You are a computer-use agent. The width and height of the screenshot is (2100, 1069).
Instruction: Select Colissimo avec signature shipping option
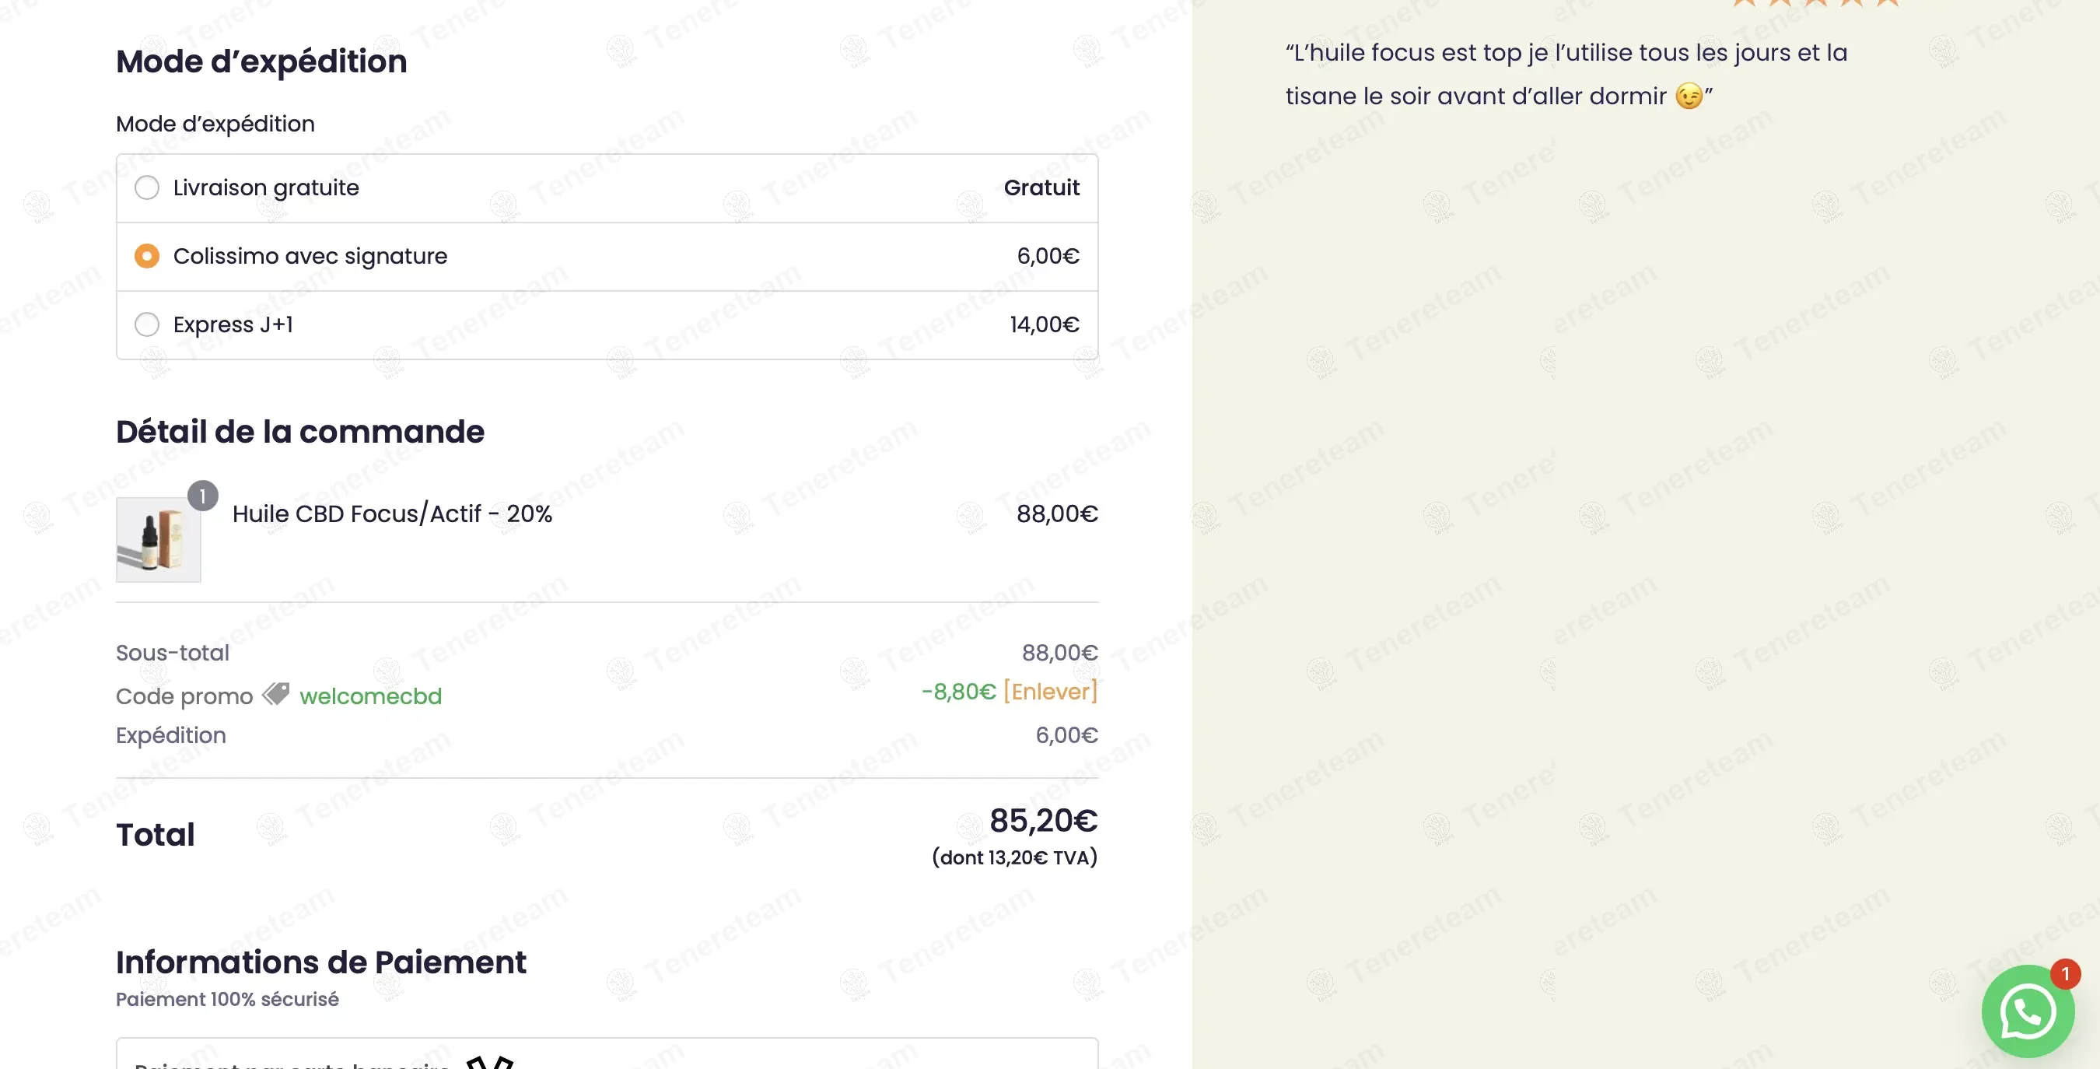(x=147, y=256)
